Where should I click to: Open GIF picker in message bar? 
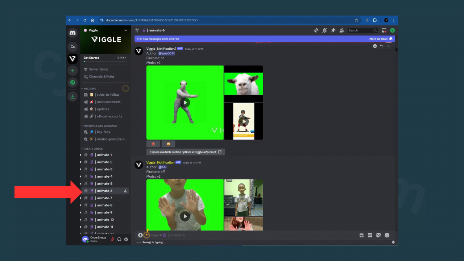pos(370,235)
